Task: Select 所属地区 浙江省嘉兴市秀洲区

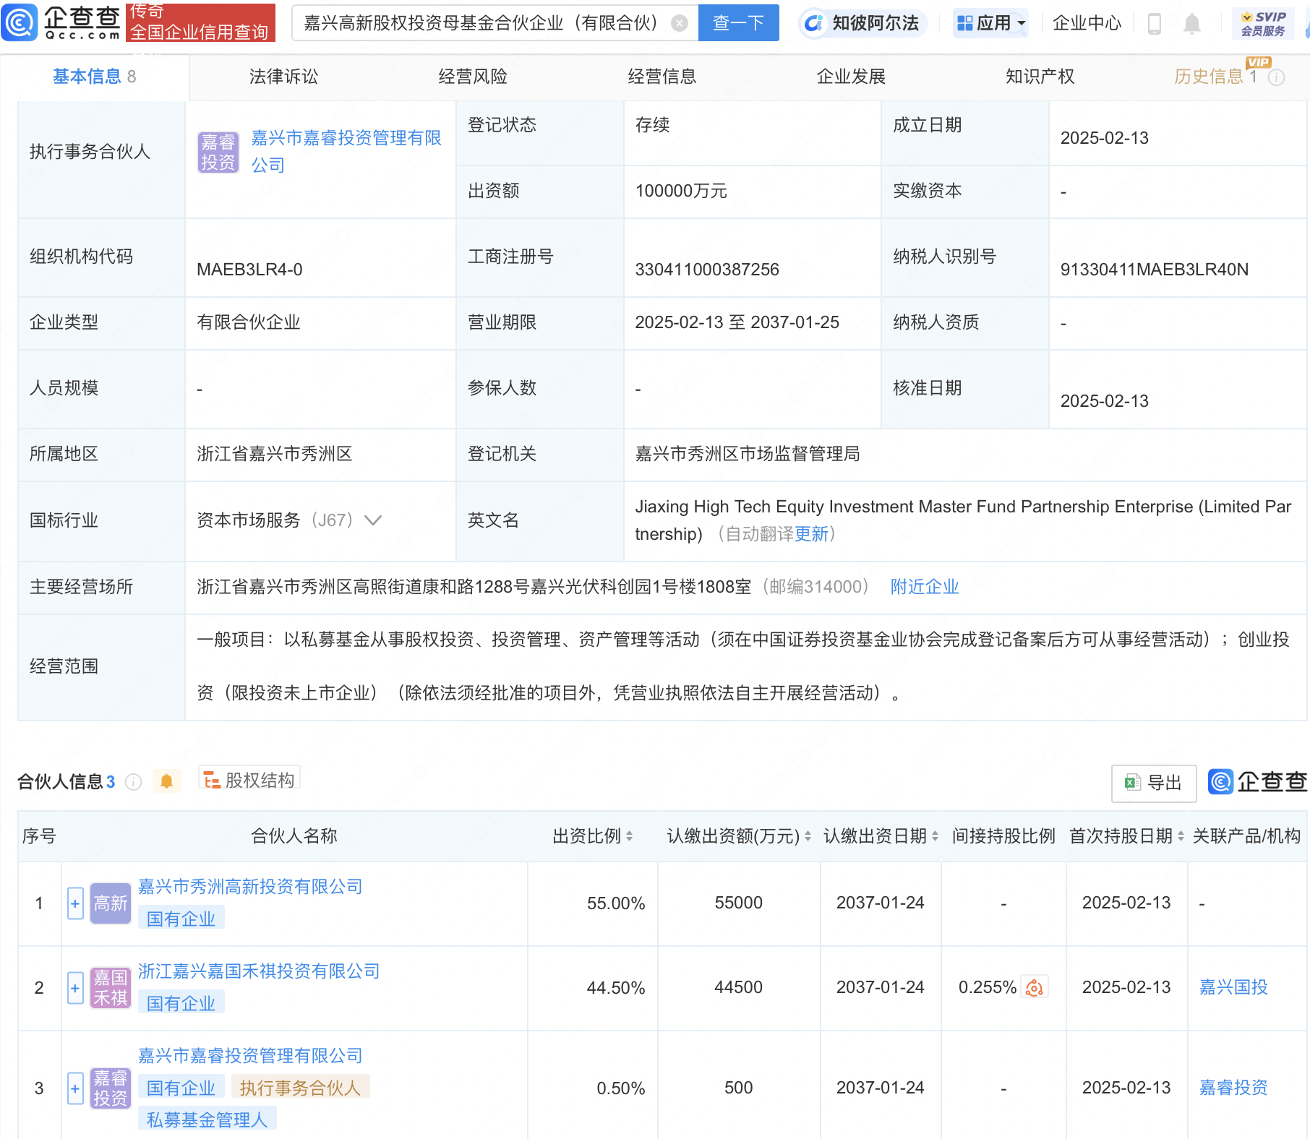Action: pos(275,454)
